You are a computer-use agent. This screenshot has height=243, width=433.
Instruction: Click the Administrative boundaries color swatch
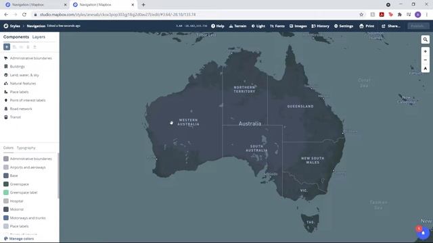click(x=6, y=159)
